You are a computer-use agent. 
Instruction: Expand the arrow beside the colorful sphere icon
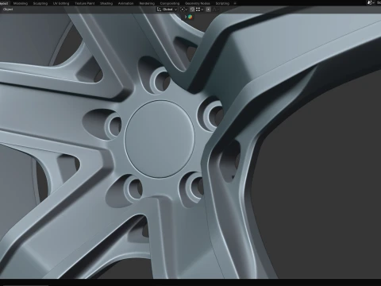point(186,17)
